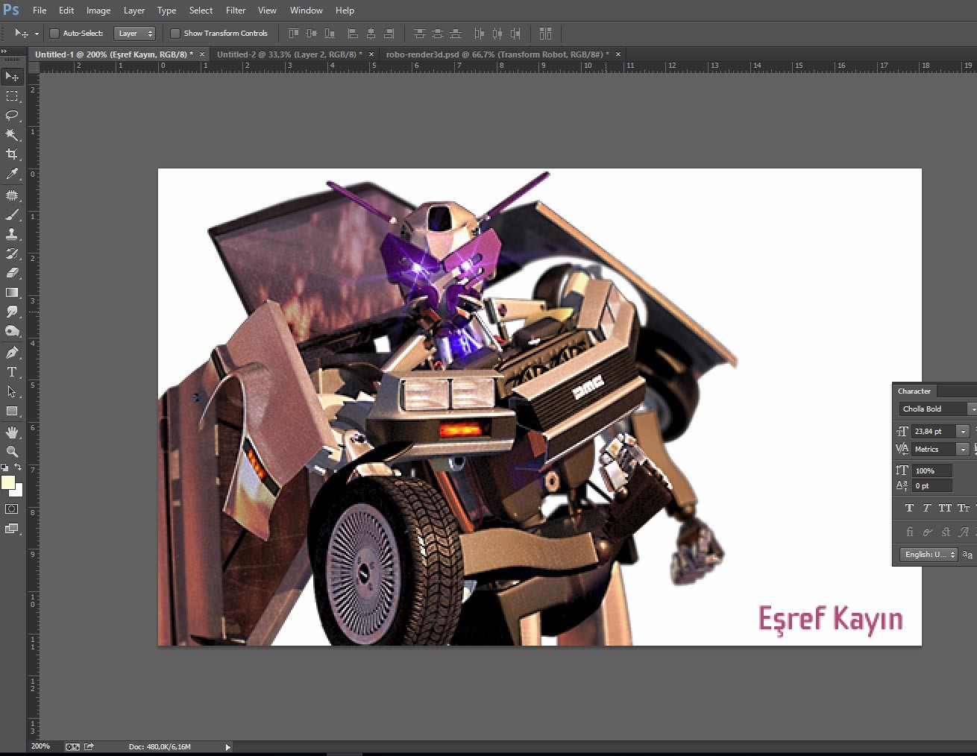Open the Window menu
Image resolution: width=977 pixels, height=756 pixels.
point(307,10)
